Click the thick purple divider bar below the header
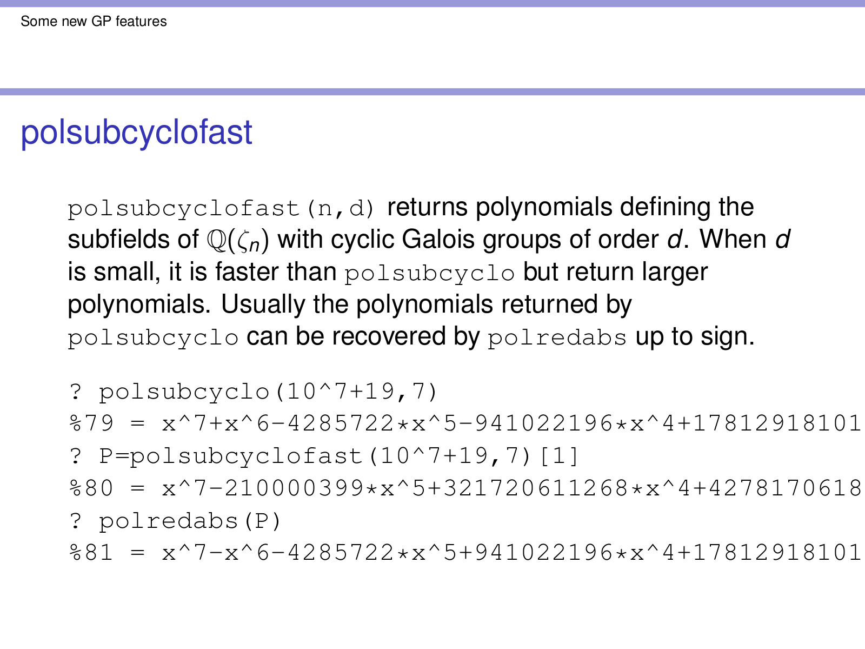This screenshot has width=865, height=649. (432, 92)
